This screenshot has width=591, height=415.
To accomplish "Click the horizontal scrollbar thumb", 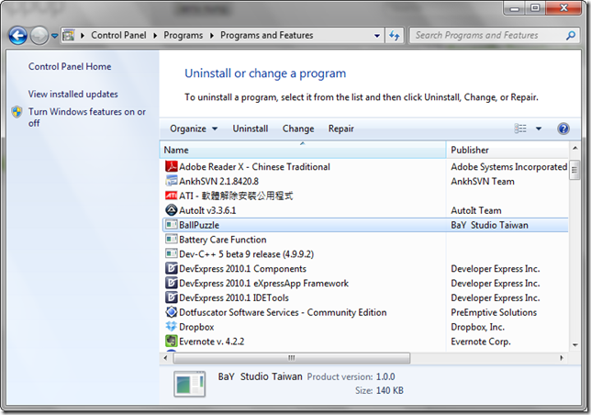I will [x=291, y=358].
